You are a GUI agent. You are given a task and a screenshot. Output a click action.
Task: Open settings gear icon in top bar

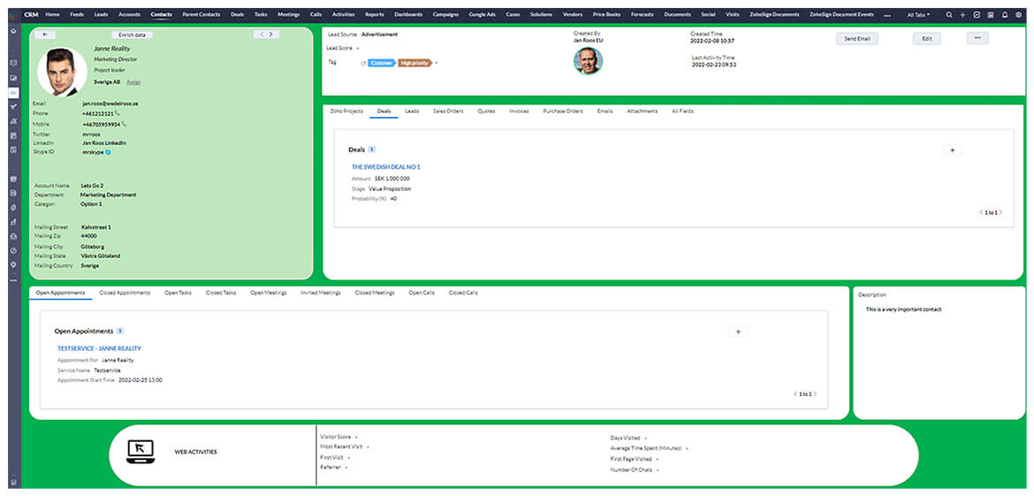1019,14
